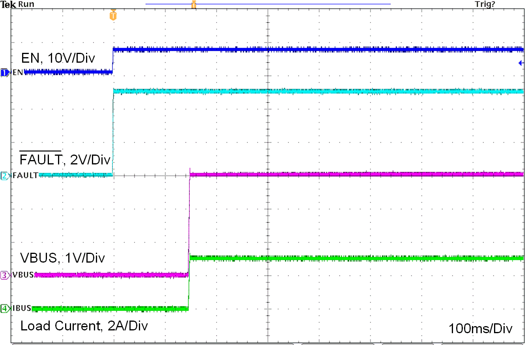Click the Run acquisition status label
Screen dimensions: 526x345
[x=26, y=4]
